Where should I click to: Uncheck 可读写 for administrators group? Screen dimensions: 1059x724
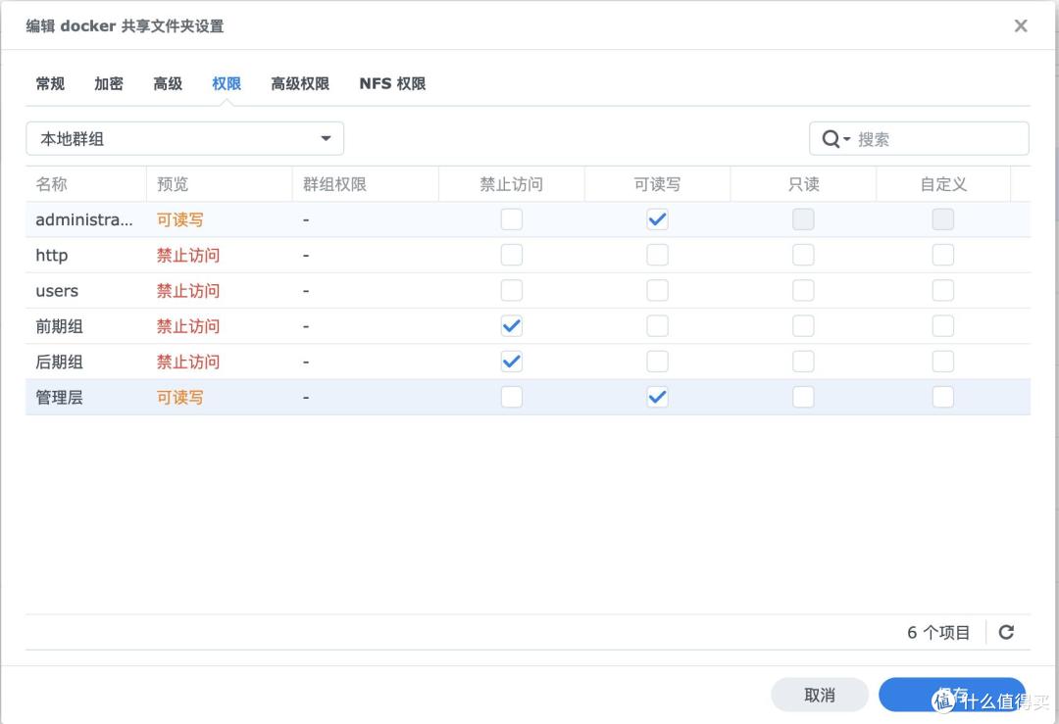(x=657, y=219)
